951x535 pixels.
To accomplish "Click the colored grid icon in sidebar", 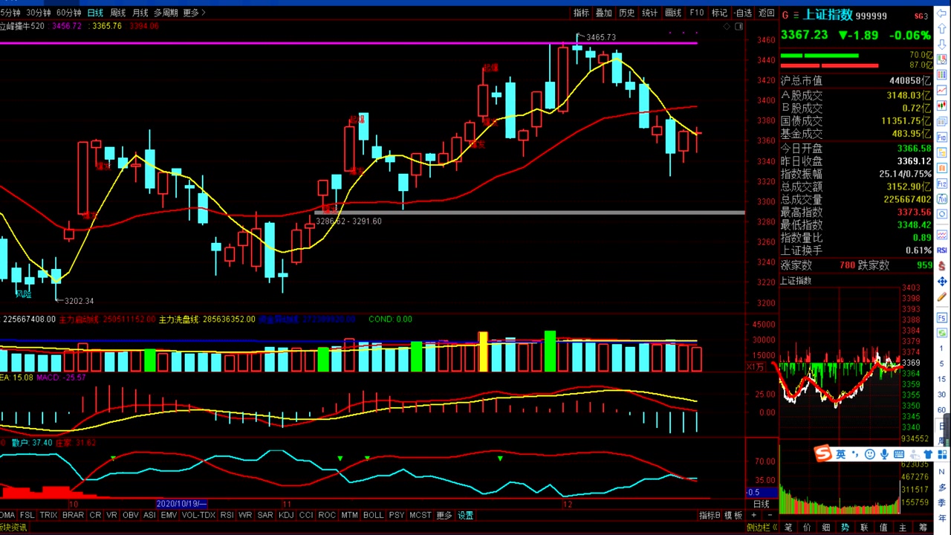I will click(942, 74).
